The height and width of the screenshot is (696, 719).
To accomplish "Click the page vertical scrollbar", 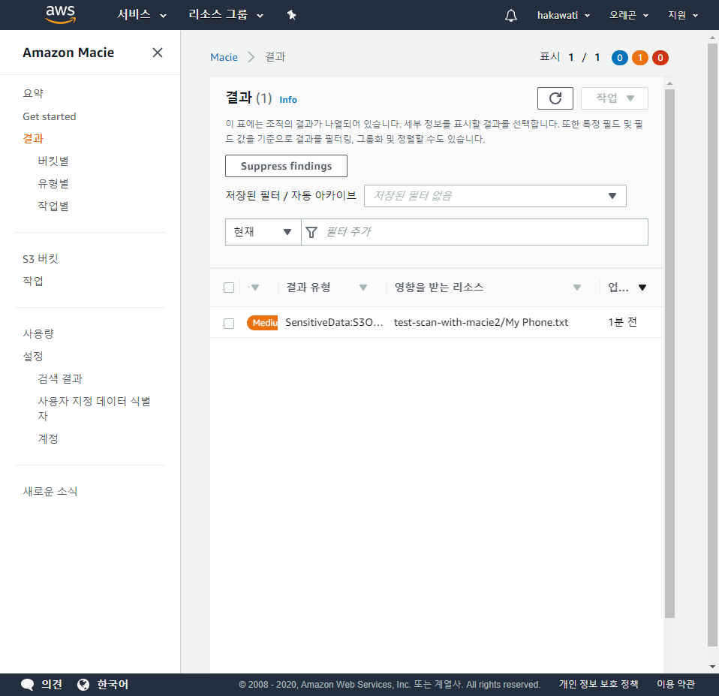I will coord(712,344).
